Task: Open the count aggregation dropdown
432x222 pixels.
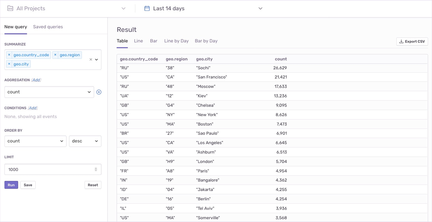Action: [x=49, y=92]
